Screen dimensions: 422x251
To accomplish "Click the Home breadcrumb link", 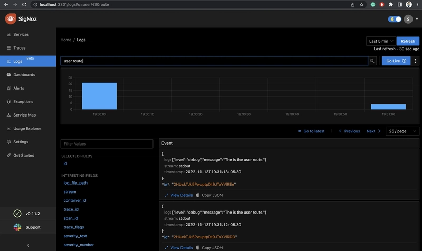I will pos(65,40).
